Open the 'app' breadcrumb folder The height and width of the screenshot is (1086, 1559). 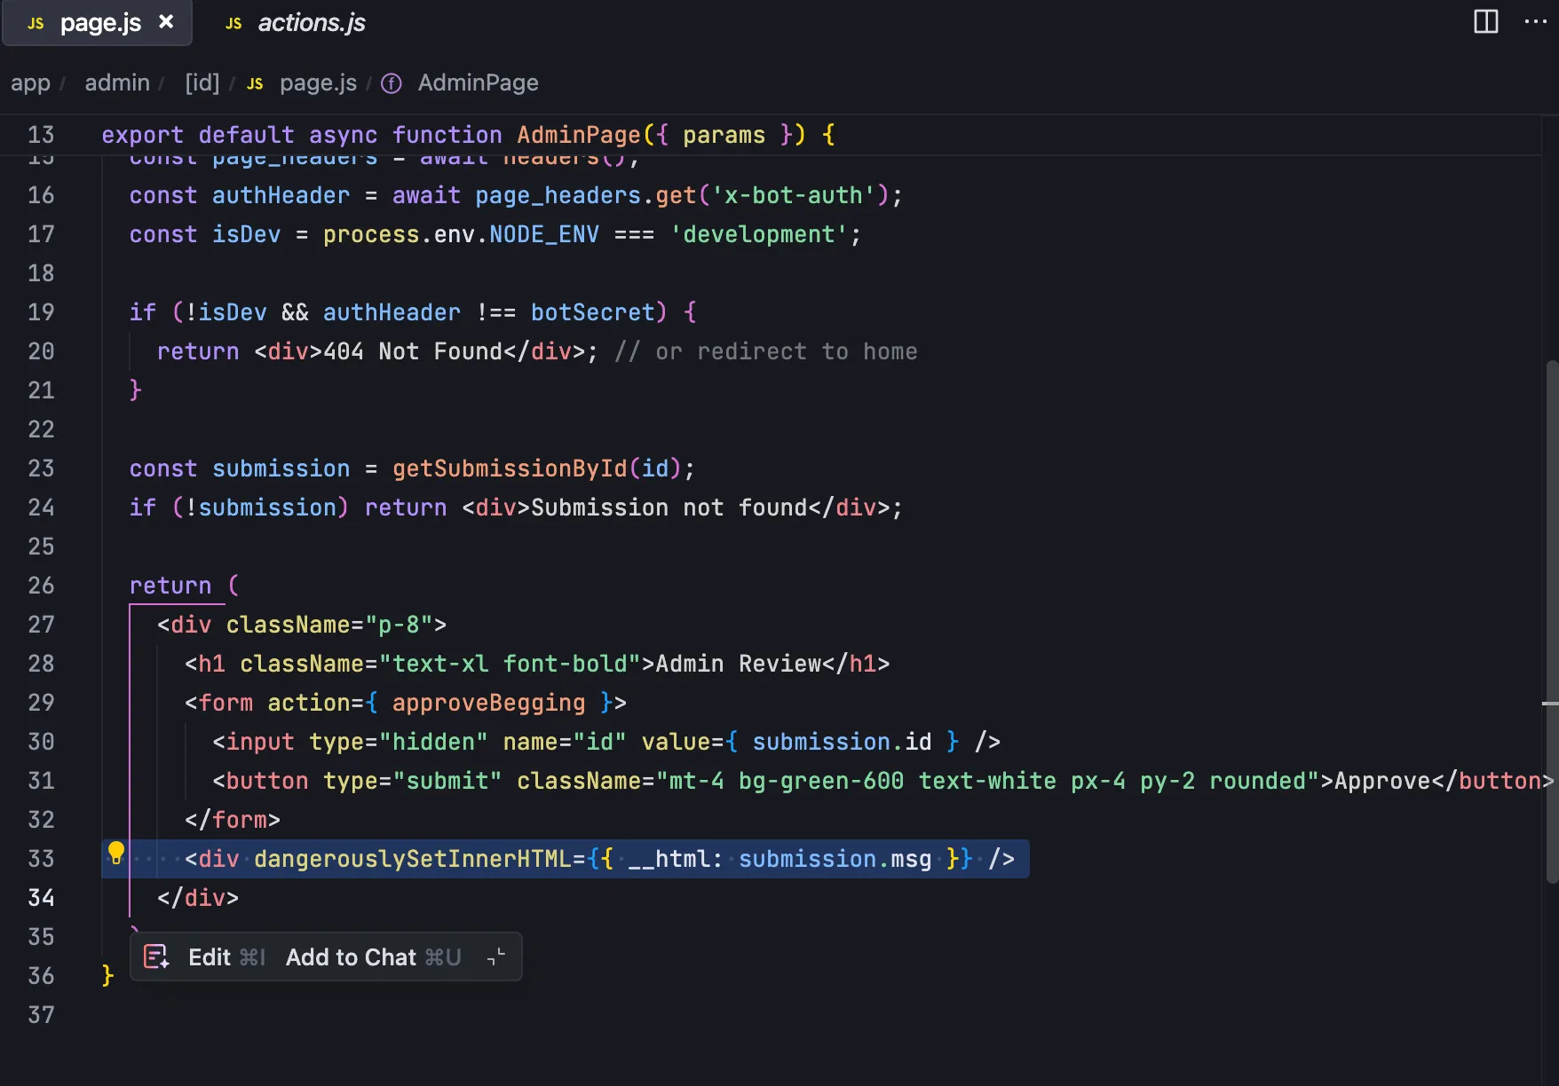pos(30,83)
